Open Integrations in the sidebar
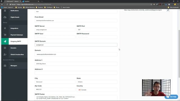The height and width of the screenshot is (101, 180). [x=14, y=28]
